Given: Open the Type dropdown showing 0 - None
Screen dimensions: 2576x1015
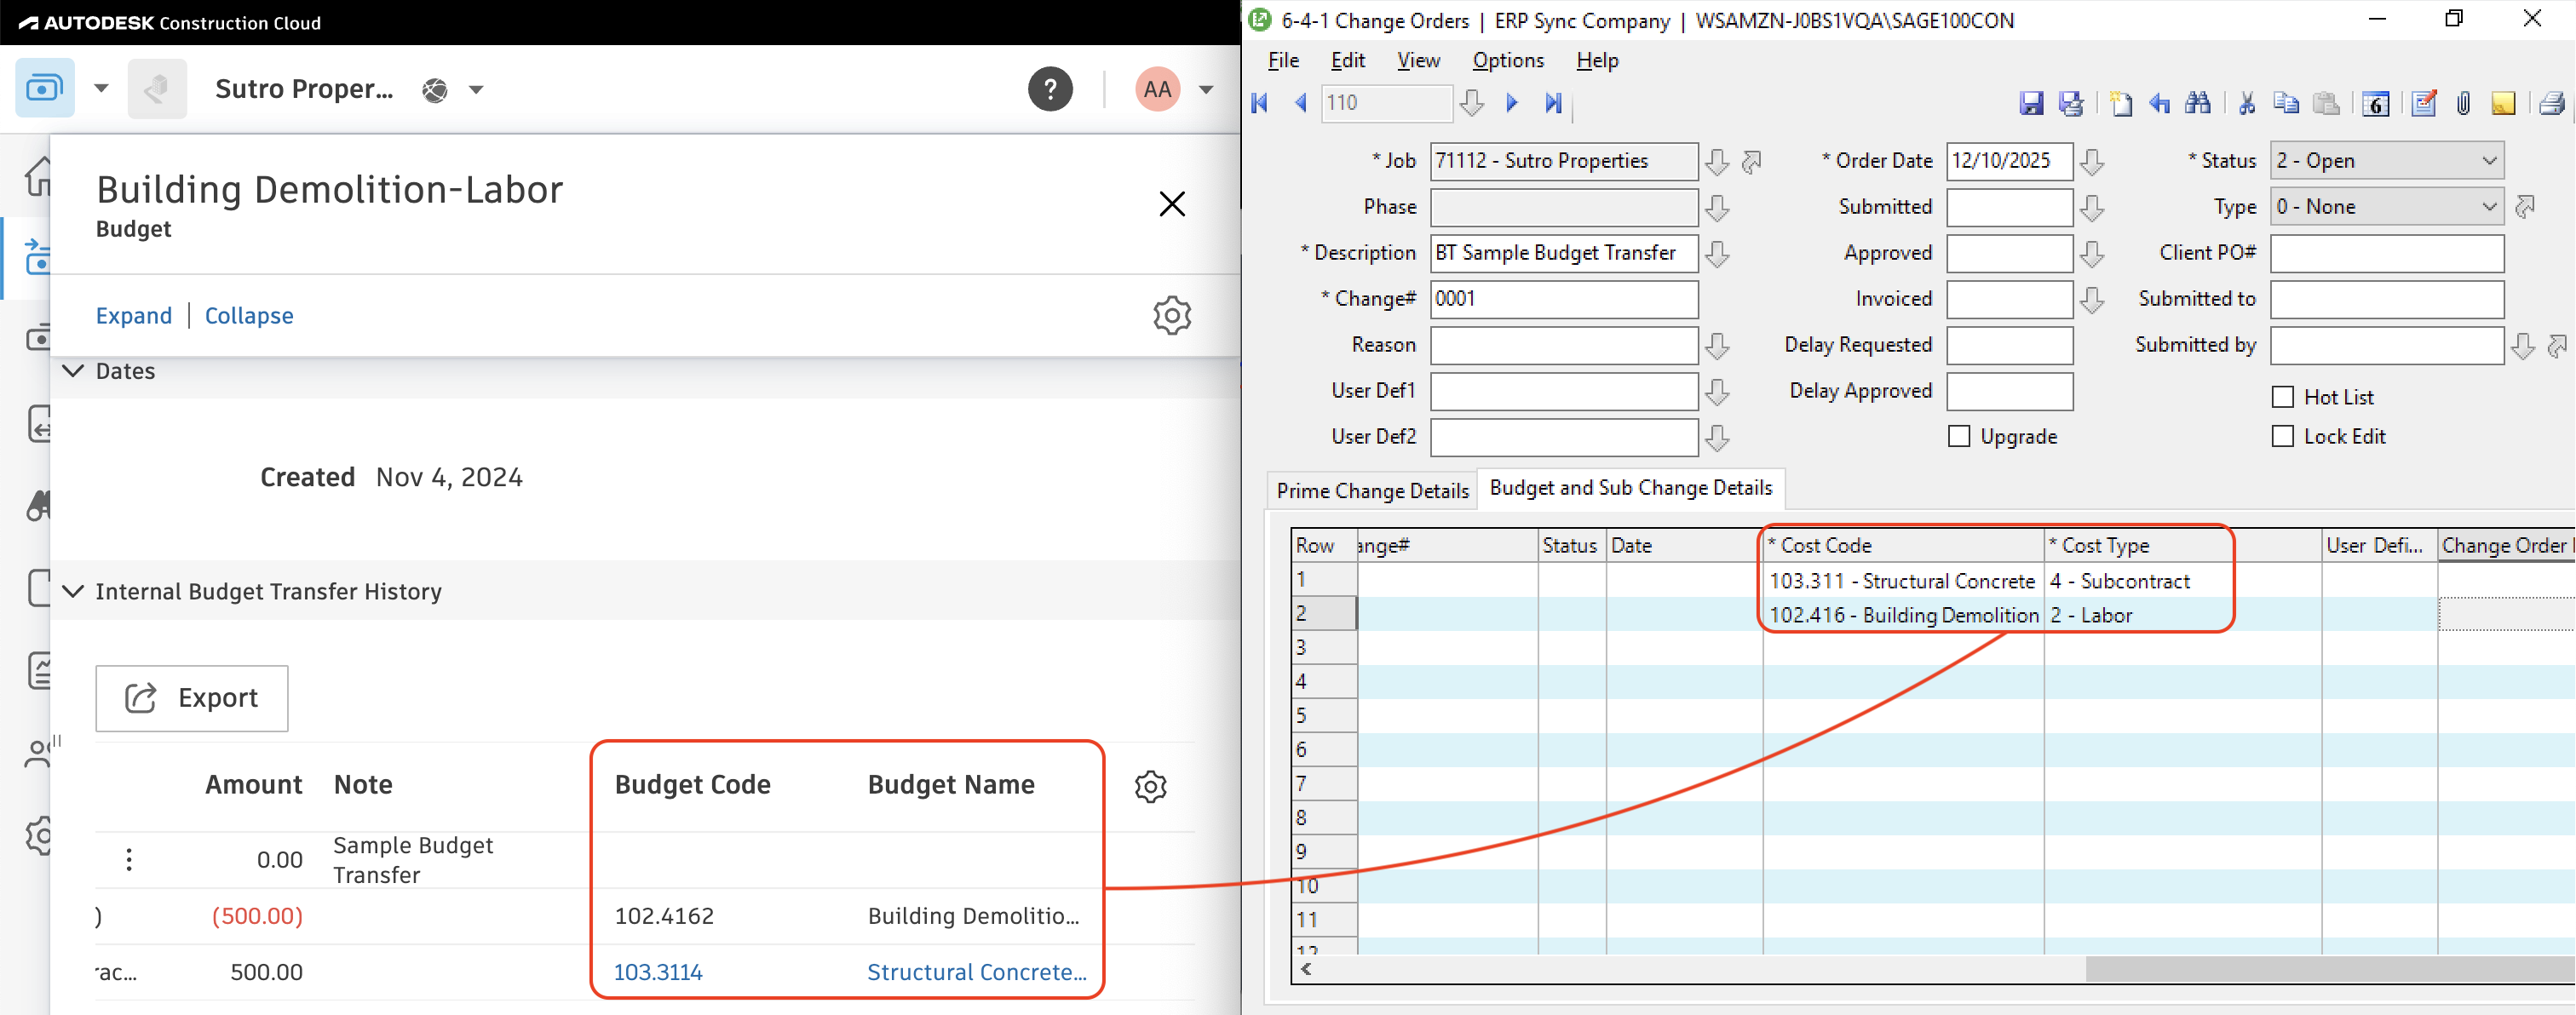Looking at the screenshot, I should point(2489,206).
